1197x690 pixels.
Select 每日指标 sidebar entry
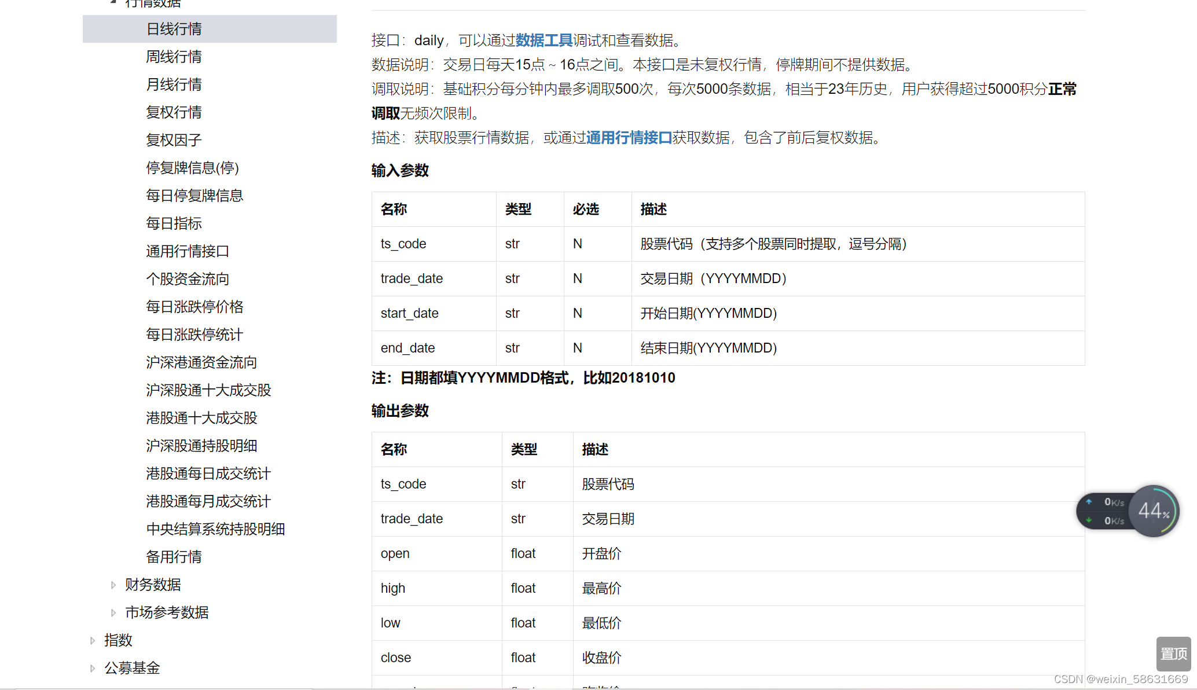(174, 223)
